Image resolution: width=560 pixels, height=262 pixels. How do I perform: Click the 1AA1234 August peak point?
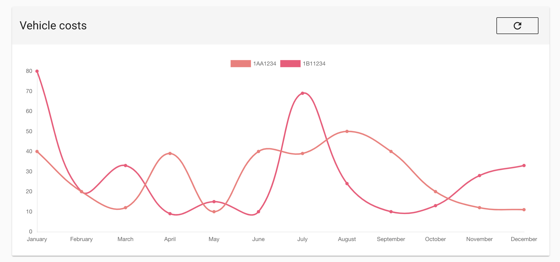[347, 132]
